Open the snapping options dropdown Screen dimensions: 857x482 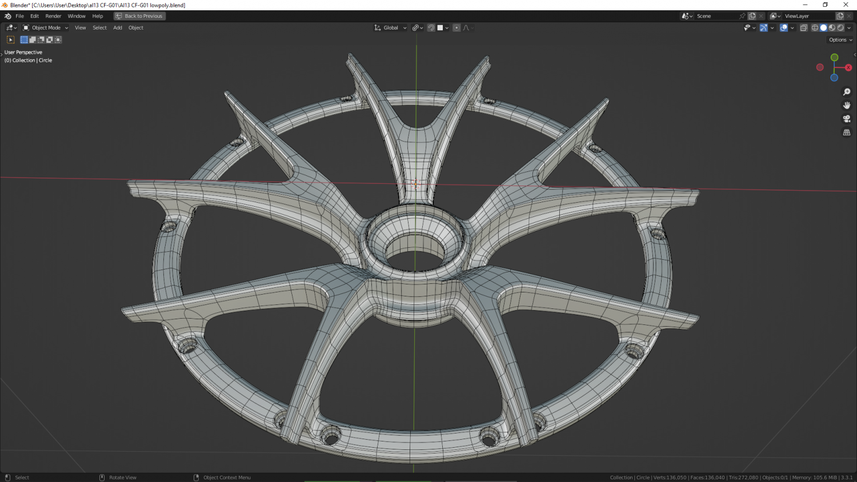click(443, 27)
